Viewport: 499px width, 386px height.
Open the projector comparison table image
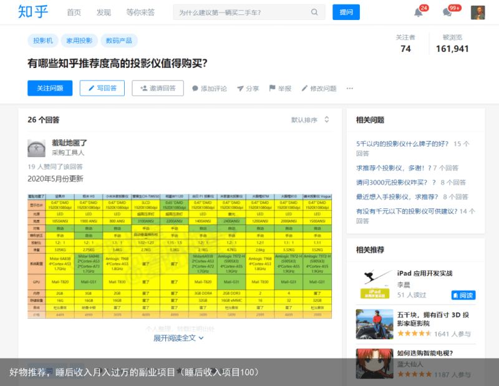pyautogui.click(x=180, y=256)
